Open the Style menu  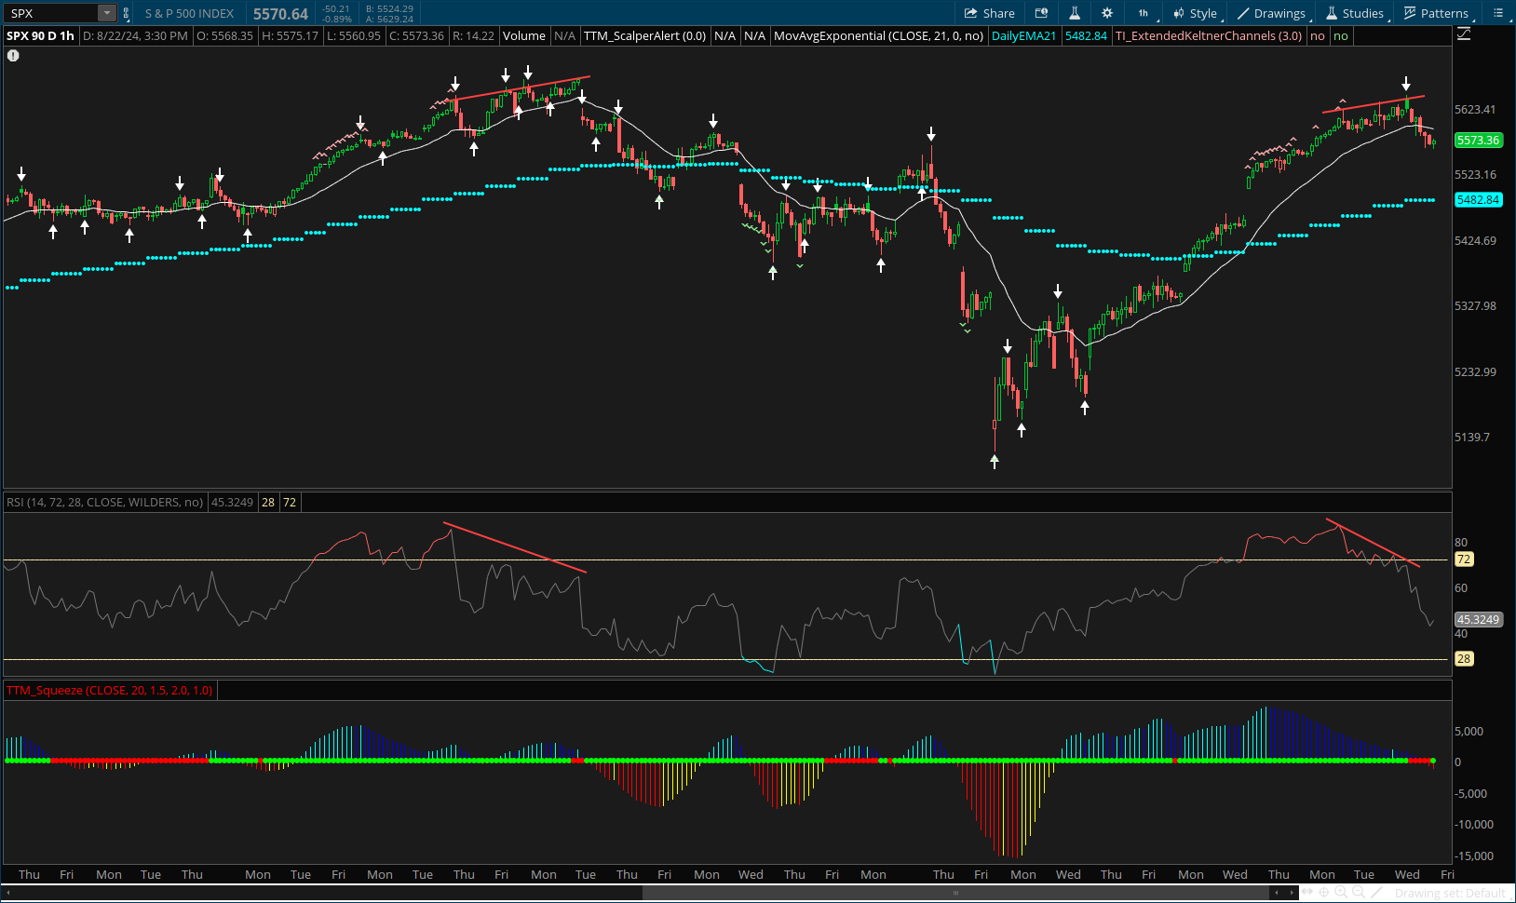[x=1196, y=13]
